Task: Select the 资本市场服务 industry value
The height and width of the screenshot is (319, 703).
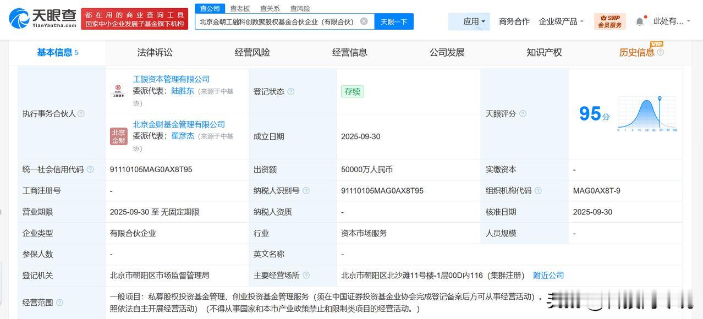Action: click(x=364, y=233)
